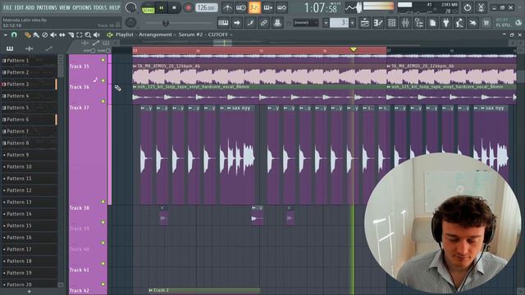
Task: Open the ADD menu
Action: (x=30, y=7)
